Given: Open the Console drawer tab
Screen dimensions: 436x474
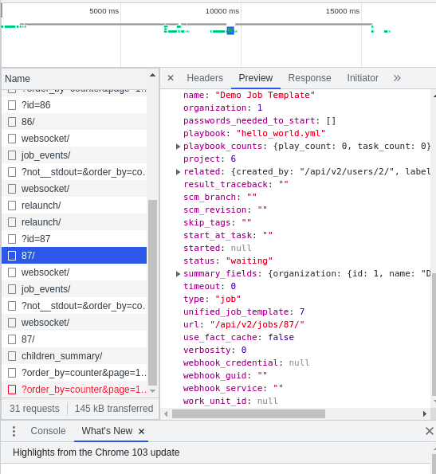Looking at the screenshot, I should (48, 431).
